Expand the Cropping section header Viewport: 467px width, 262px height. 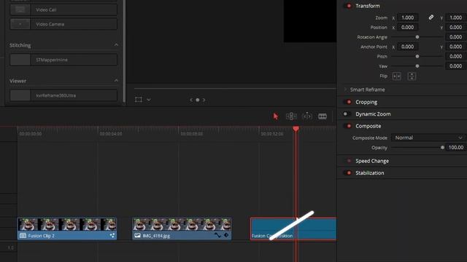(366, 102)
